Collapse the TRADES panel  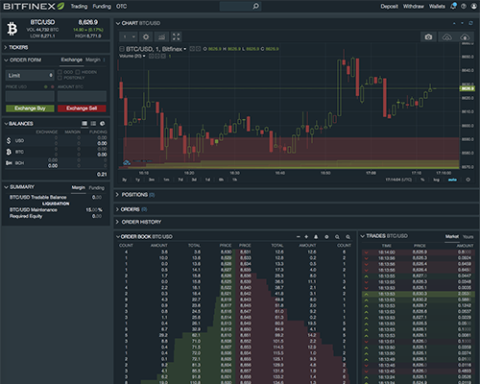click(363, 236)
